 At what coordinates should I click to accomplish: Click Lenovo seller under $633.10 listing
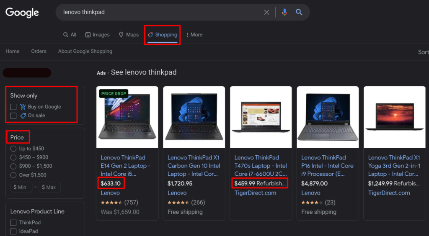110,193
